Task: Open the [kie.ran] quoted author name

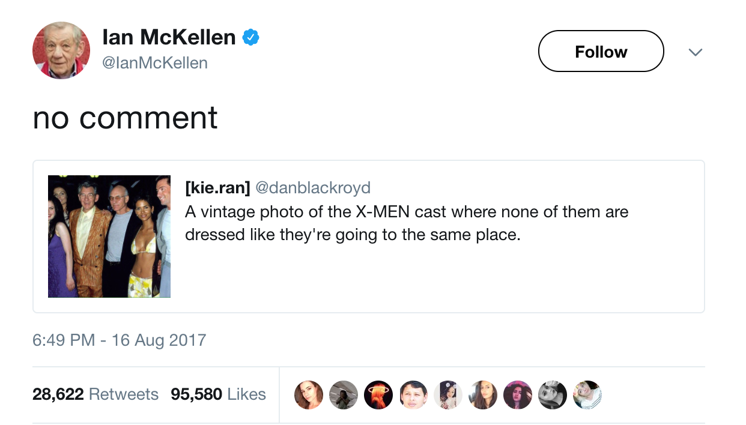Action: click(x=217, y=188)
